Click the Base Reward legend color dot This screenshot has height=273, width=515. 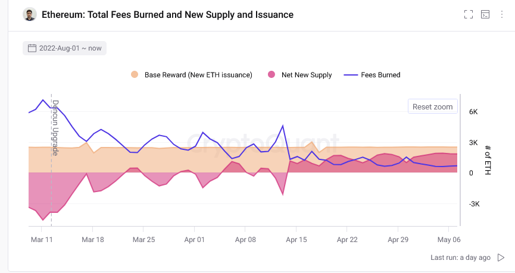coord(135,75)
